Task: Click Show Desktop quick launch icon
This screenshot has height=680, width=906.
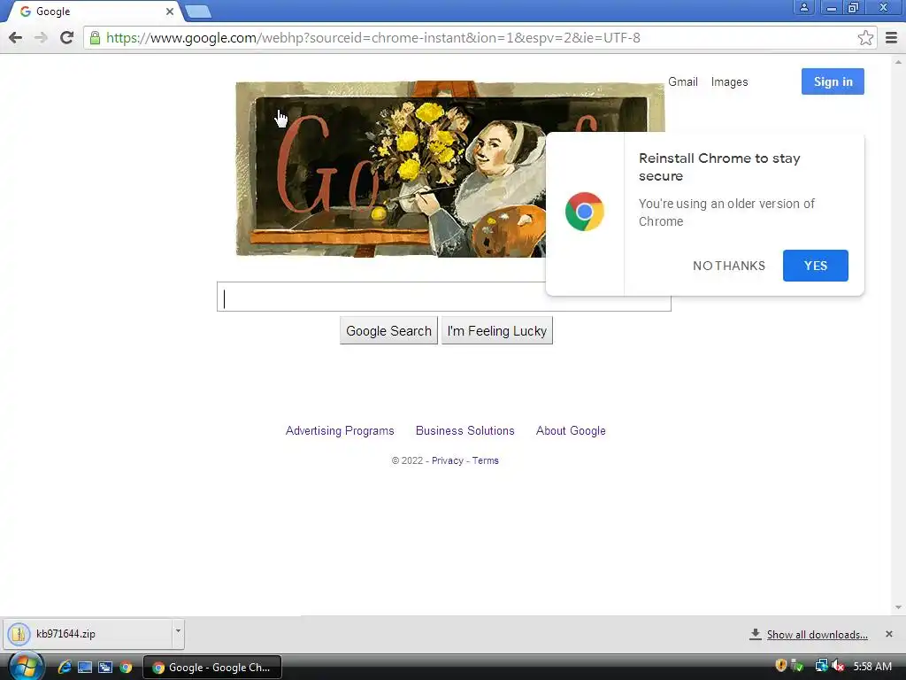Action: click(85, 668)
